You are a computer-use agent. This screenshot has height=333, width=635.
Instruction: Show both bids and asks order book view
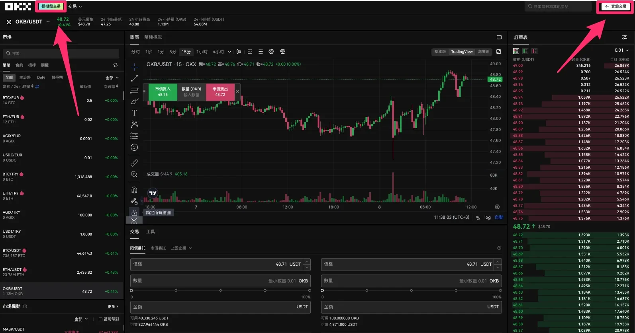click(516, 51)
